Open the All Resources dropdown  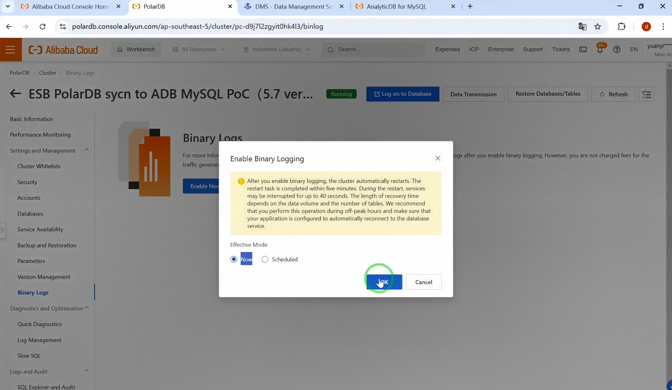(x=199, y=50)
